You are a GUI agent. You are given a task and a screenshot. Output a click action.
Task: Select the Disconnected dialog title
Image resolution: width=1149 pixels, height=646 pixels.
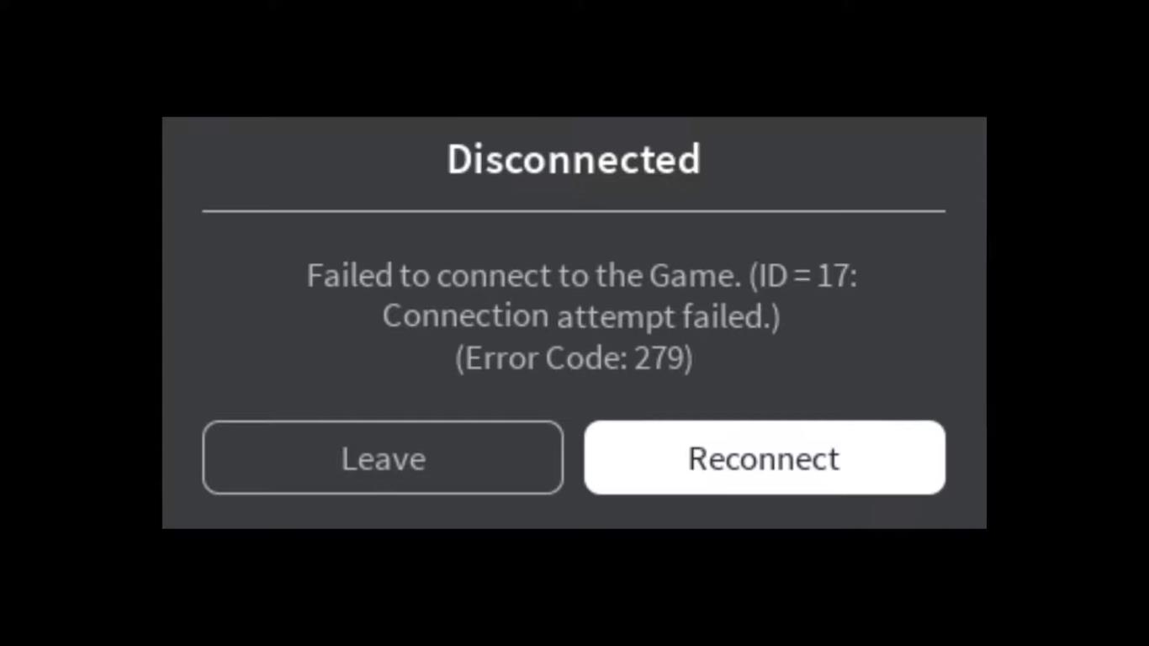click(574, 159)
